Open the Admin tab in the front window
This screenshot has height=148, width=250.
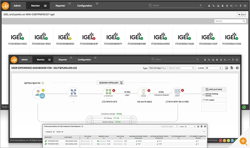(24, 59)
